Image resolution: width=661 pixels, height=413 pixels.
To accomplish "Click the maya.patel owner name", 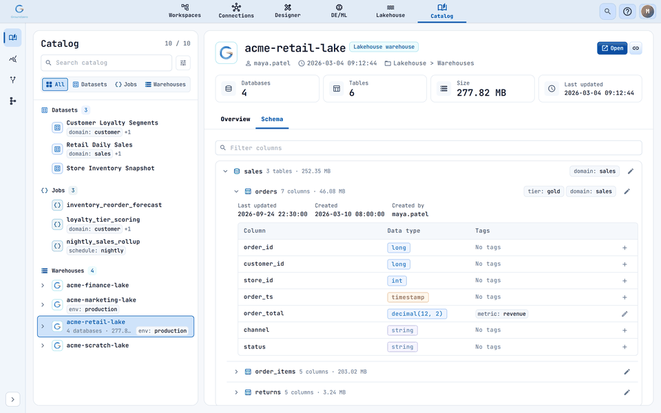I will coord(272,63).
